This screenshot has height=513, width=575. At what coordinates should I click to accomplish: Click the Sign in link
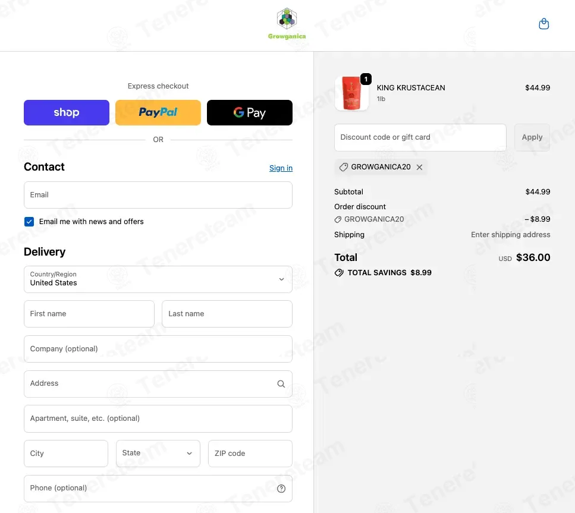click(281, 168)
